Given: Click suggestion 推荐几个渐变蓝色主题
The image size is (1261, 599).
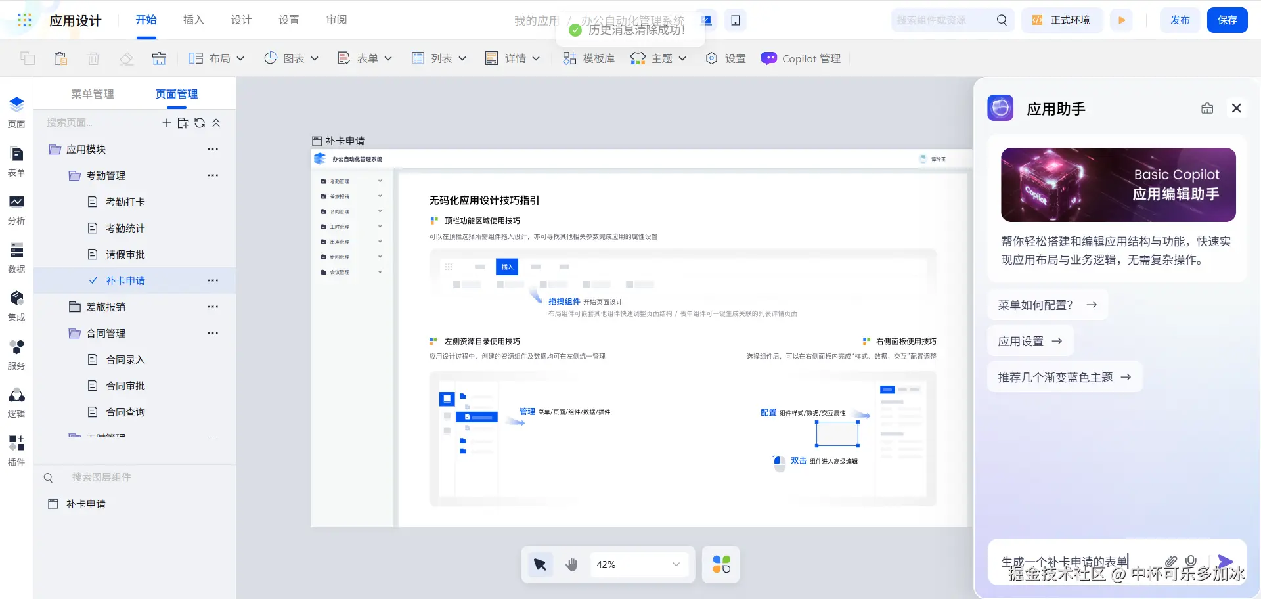Looking at the screenshot, I should [x=1065, y=377].
